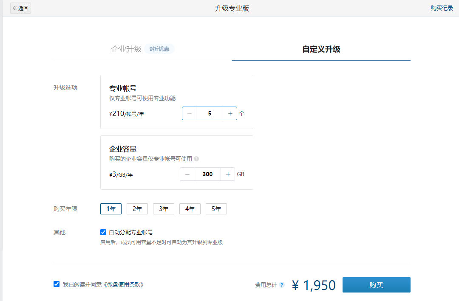459x301 pixels.
Task: Select the 3年 purchase duration
Action: (163, 208)
